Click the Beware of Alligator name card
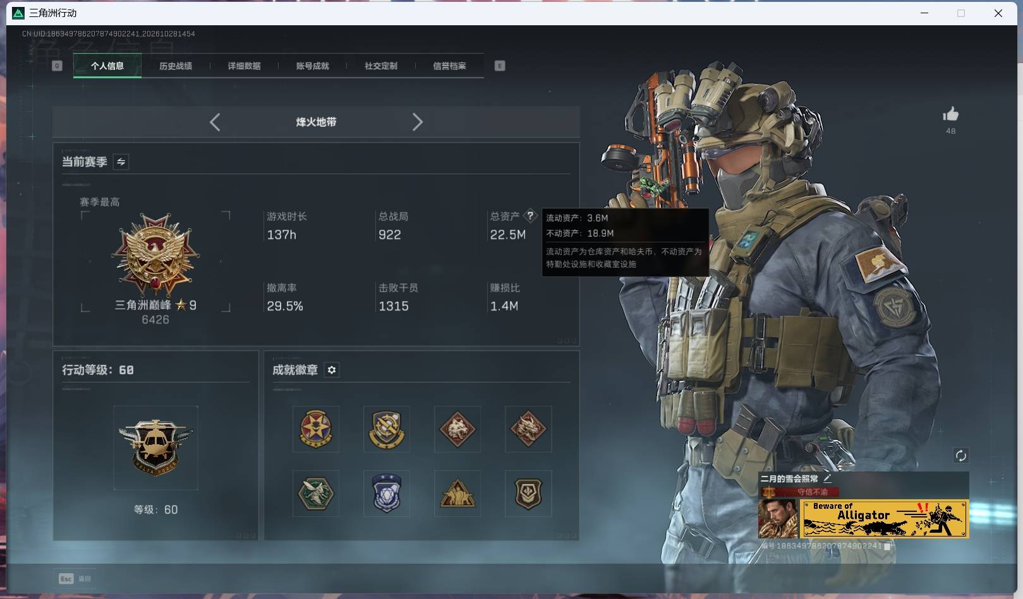Image resolution: width=1023 pixels, height=599 pixels. pos(884,519)
